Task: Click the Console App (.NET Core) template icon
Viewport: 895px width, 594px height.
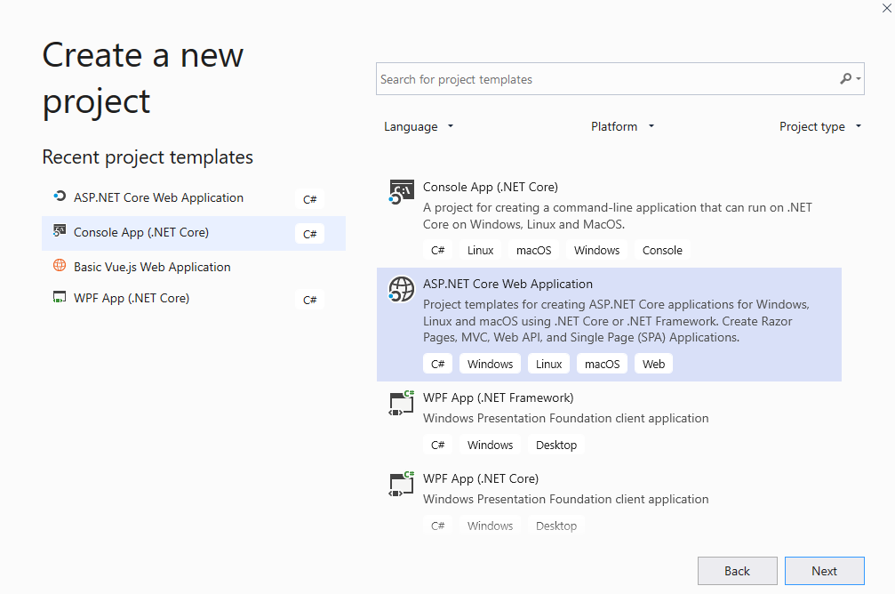Action: click(x=402, y=192)
